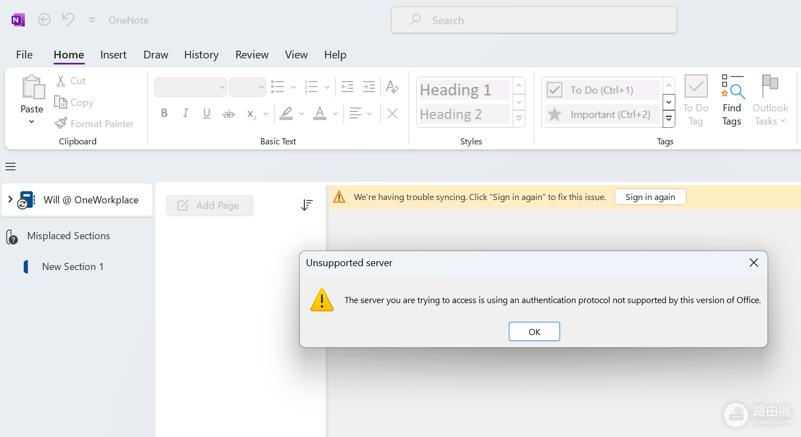
Task: Apply the Heading 2 style
Action: pyautogui.click(x=464, y=114)
